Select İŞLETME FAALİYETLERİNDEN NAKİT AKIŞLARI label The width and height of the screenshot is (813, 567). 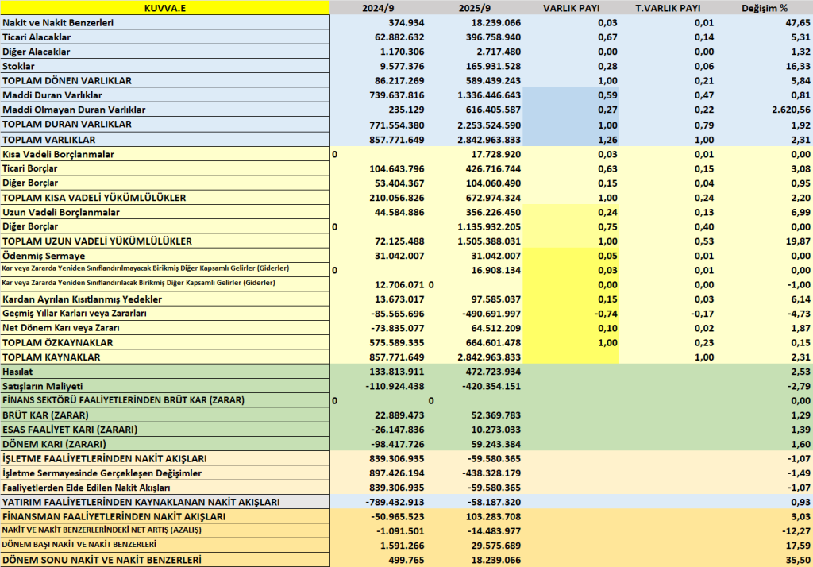tap(105, 459)
